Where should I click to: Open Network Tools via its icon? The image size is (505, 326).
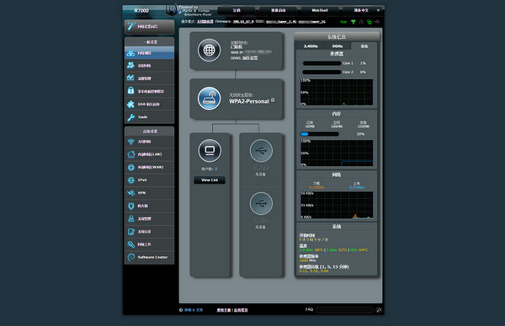(130, 244)
